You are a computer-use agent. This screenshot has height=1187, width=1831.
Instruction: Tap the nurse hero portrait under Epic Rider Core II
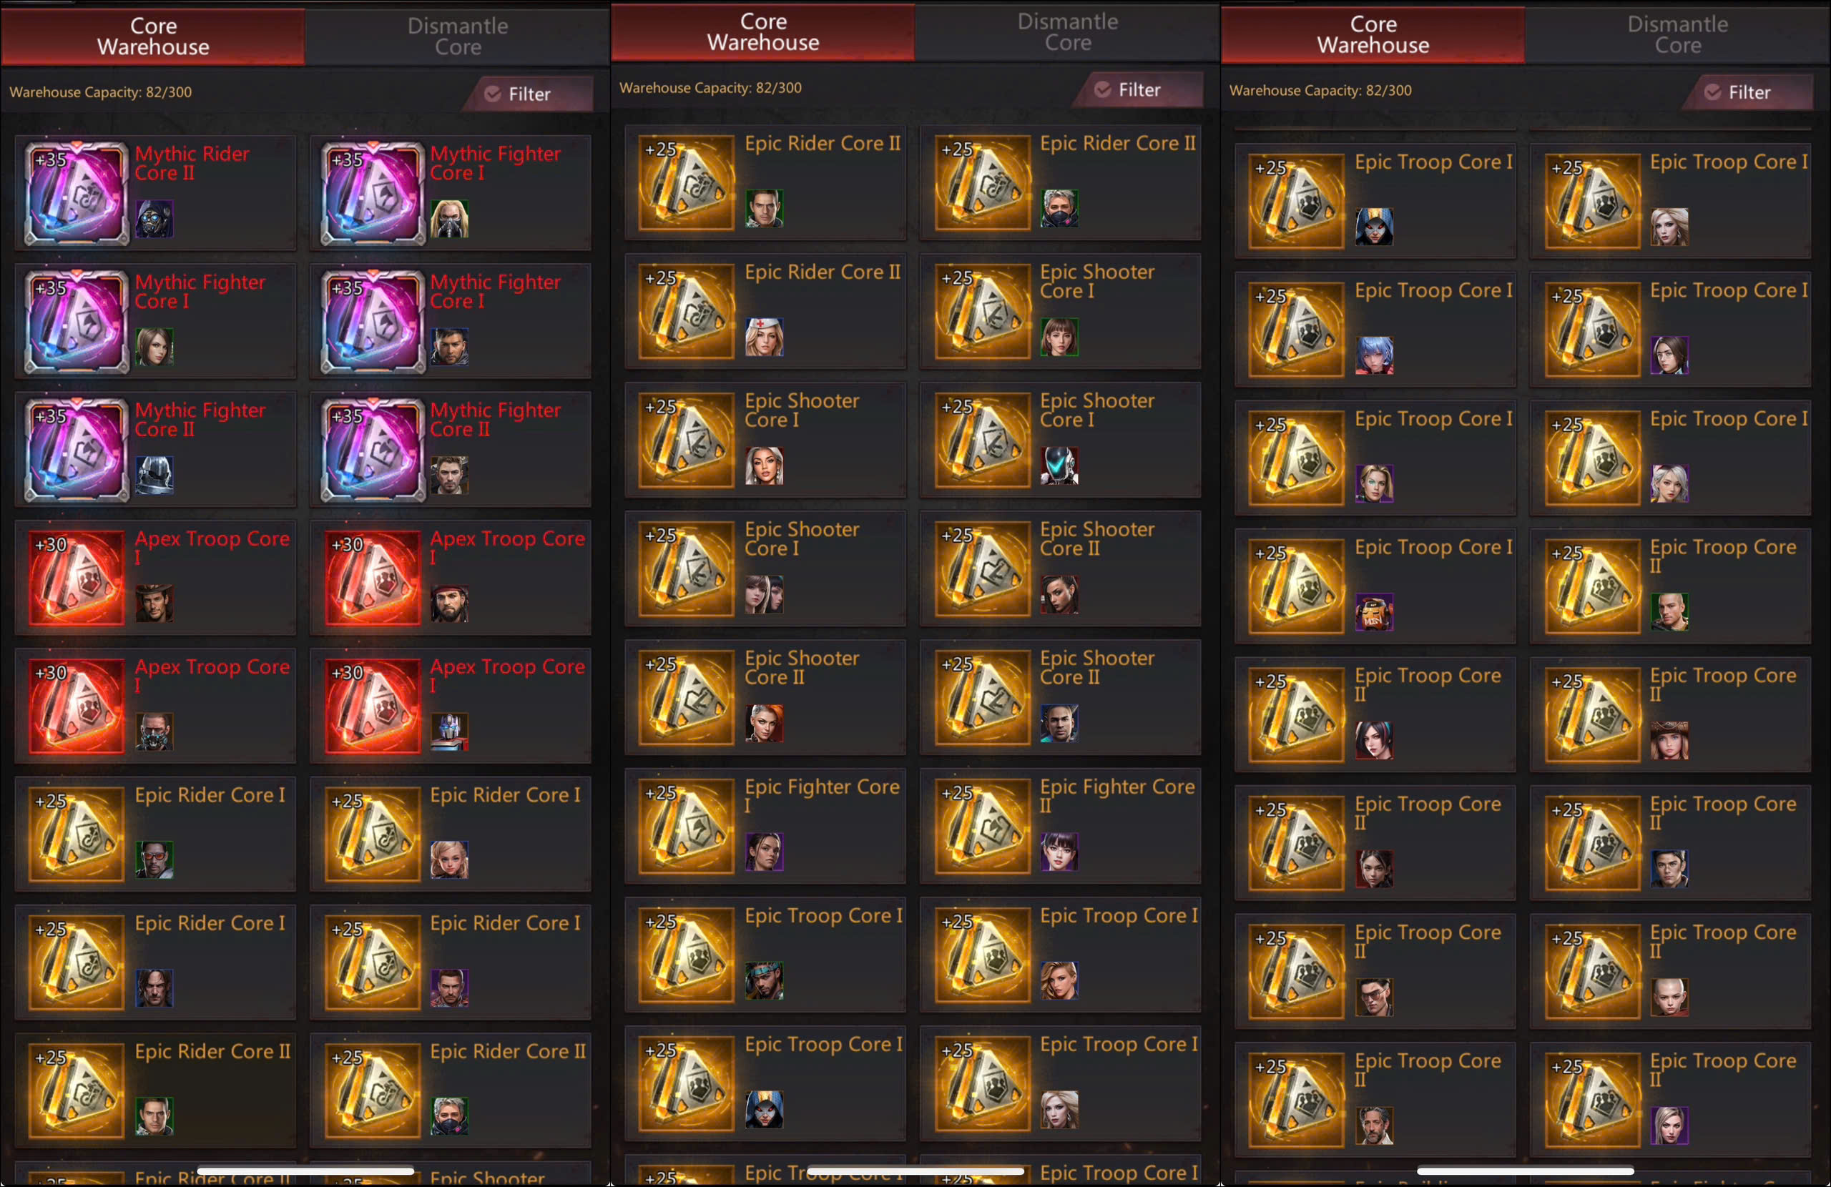tap(764, 337)
